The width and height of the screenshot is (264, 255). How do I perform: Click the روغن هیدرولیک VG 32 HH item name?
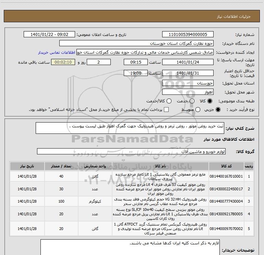coord(160,202)
